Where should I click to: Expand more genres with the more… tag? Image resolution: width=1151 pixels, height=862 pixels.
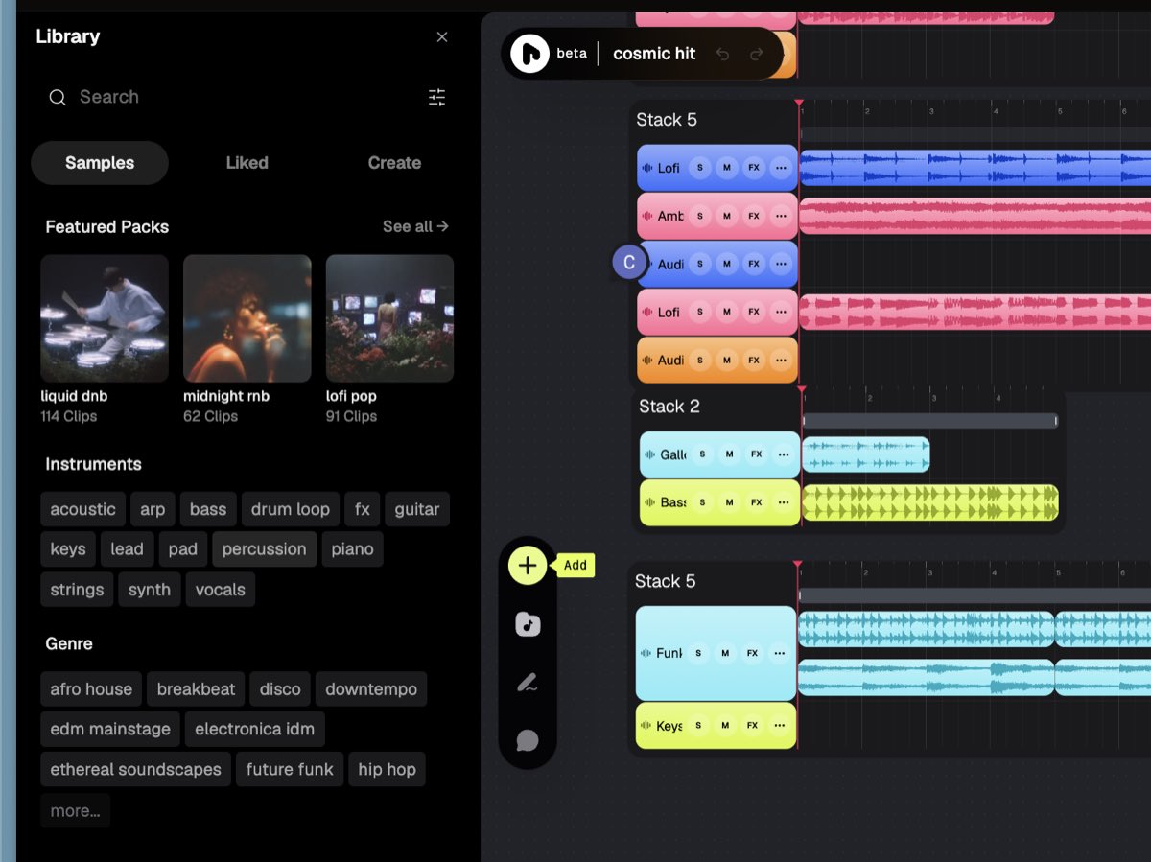[75, 810]
